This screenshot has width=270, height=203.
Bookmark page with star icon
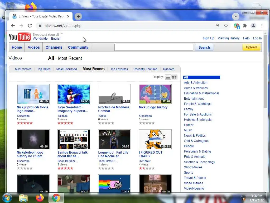pos(226,26)
